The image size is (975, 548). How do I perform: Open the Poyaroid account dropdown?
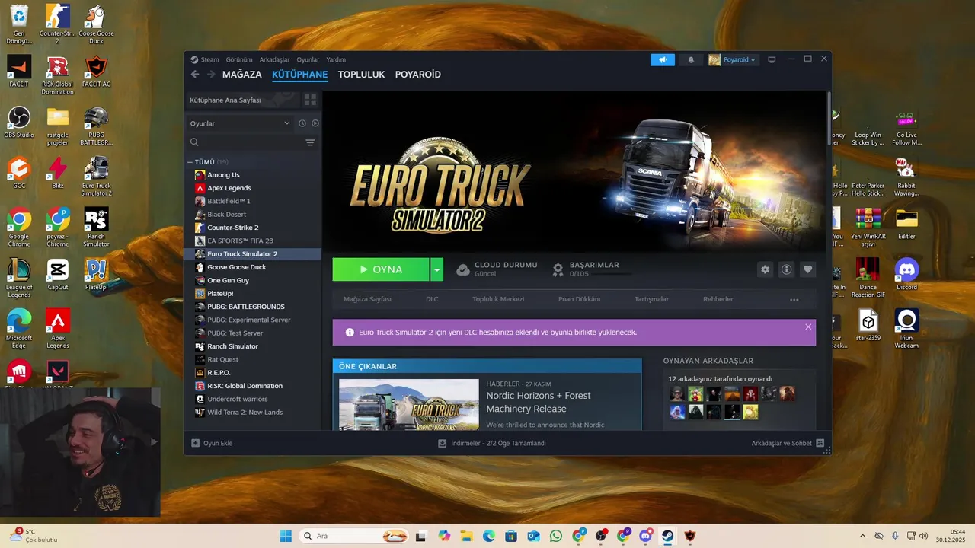733,59
